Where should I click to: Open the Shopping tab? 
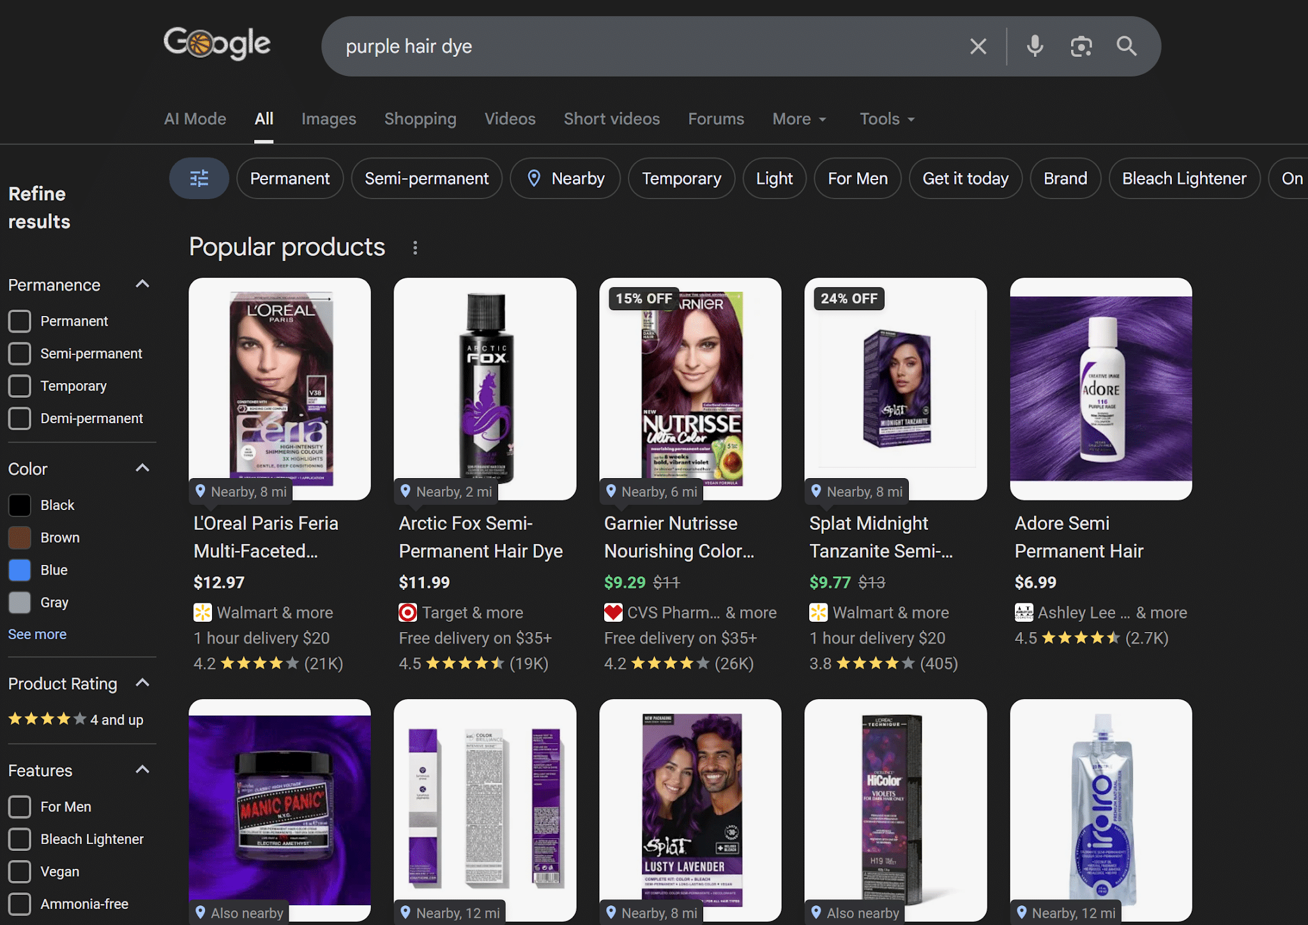[x=420, y=119]
